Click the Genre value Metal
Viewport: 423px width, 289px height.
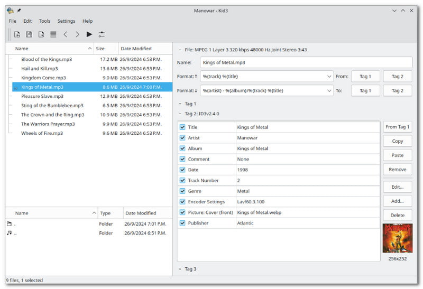[x=308, y=191]
